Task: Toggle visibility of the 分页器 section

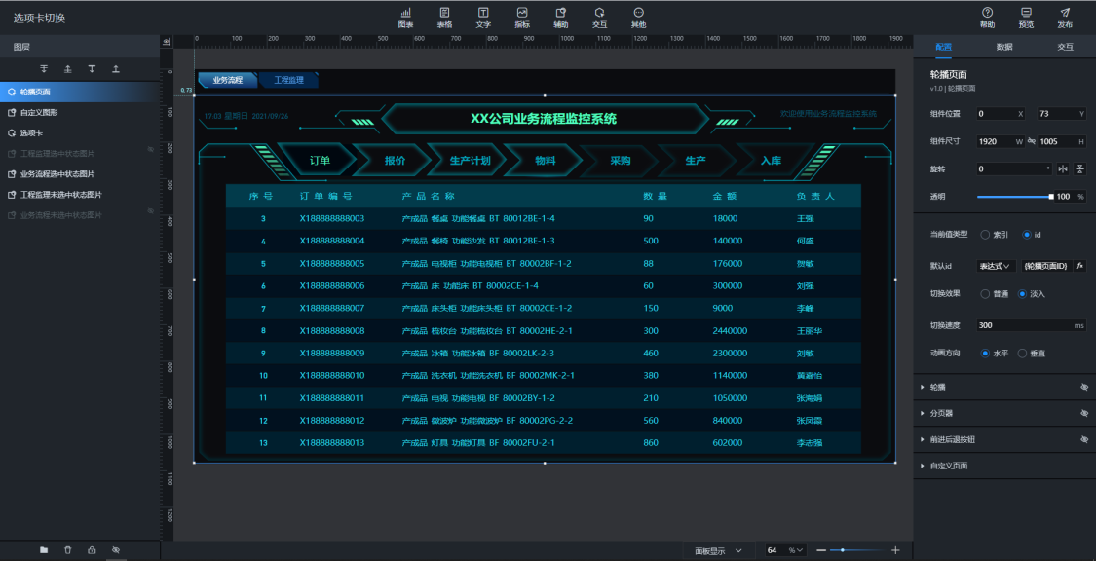Action: (x=1083, y=413)
